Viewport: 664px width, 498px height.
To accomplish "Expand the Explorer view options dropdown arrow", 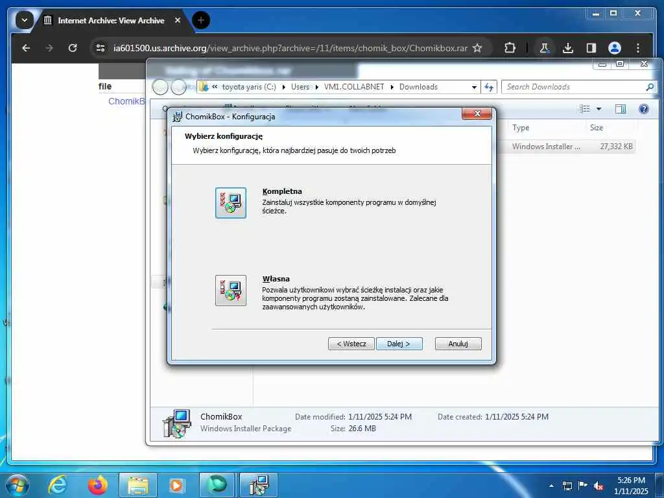I will 599,109.
